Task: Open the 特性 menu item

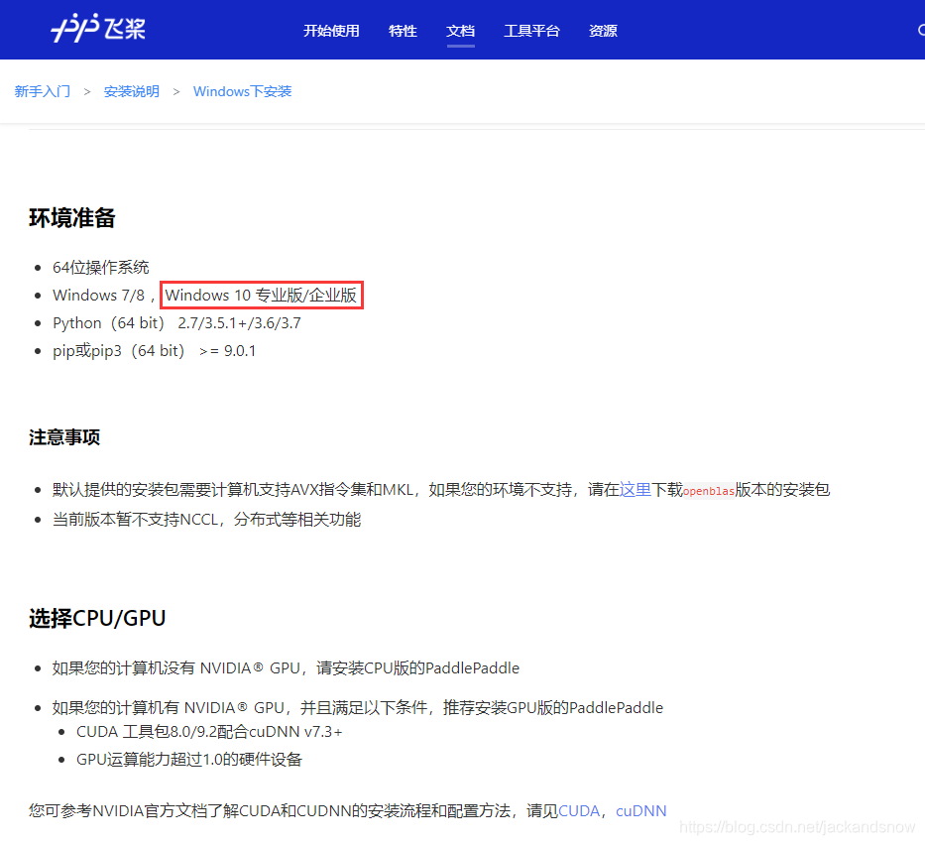Action: point(403,31)
